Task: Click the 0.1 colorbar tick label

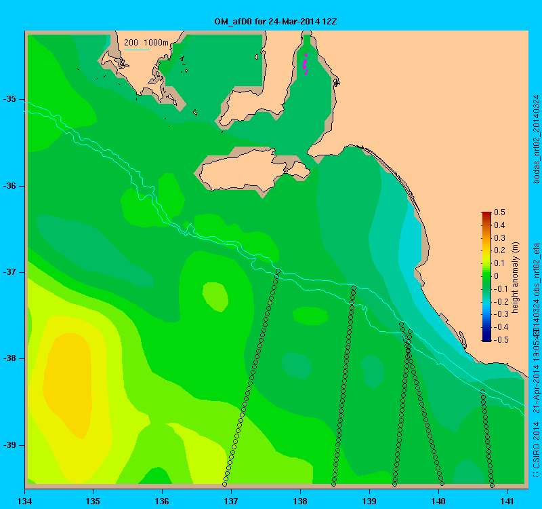Action: 499,263
